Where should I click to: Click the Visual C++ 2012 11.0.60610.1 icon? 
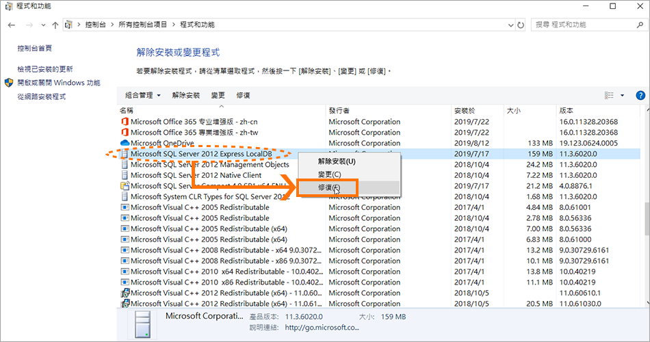point(125,293)
